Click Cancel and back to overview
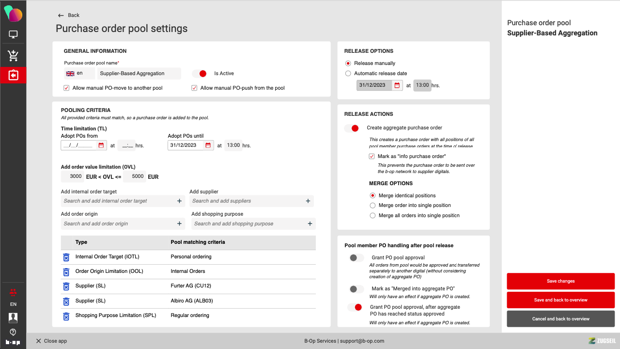This screenshot has width=620, height=349. 560,319
